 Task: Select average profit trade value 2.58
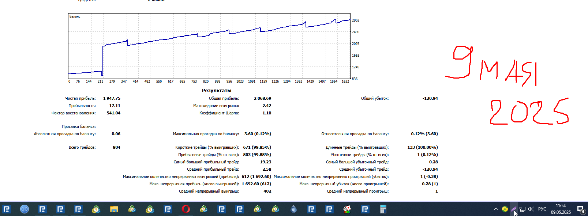tap(267, 169)
